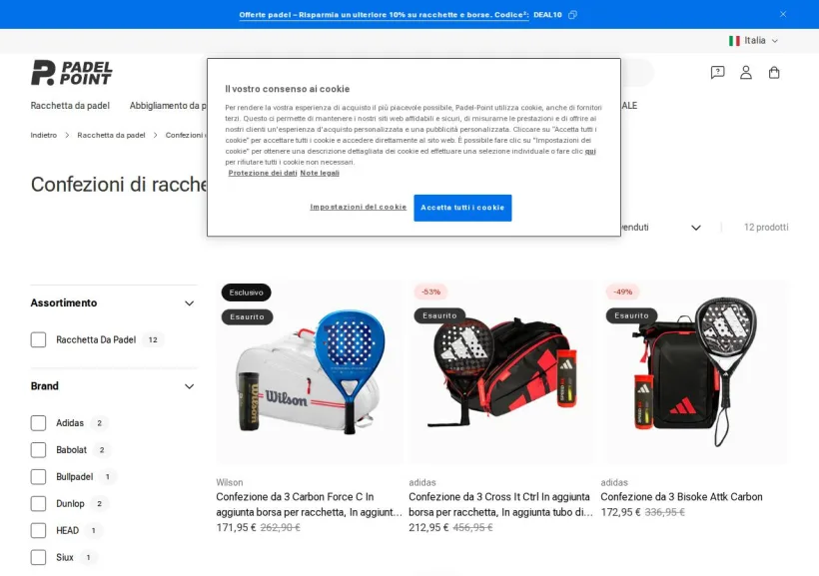Open Protezione dei dati link
The image size is (819, 576).
[263, 173]
